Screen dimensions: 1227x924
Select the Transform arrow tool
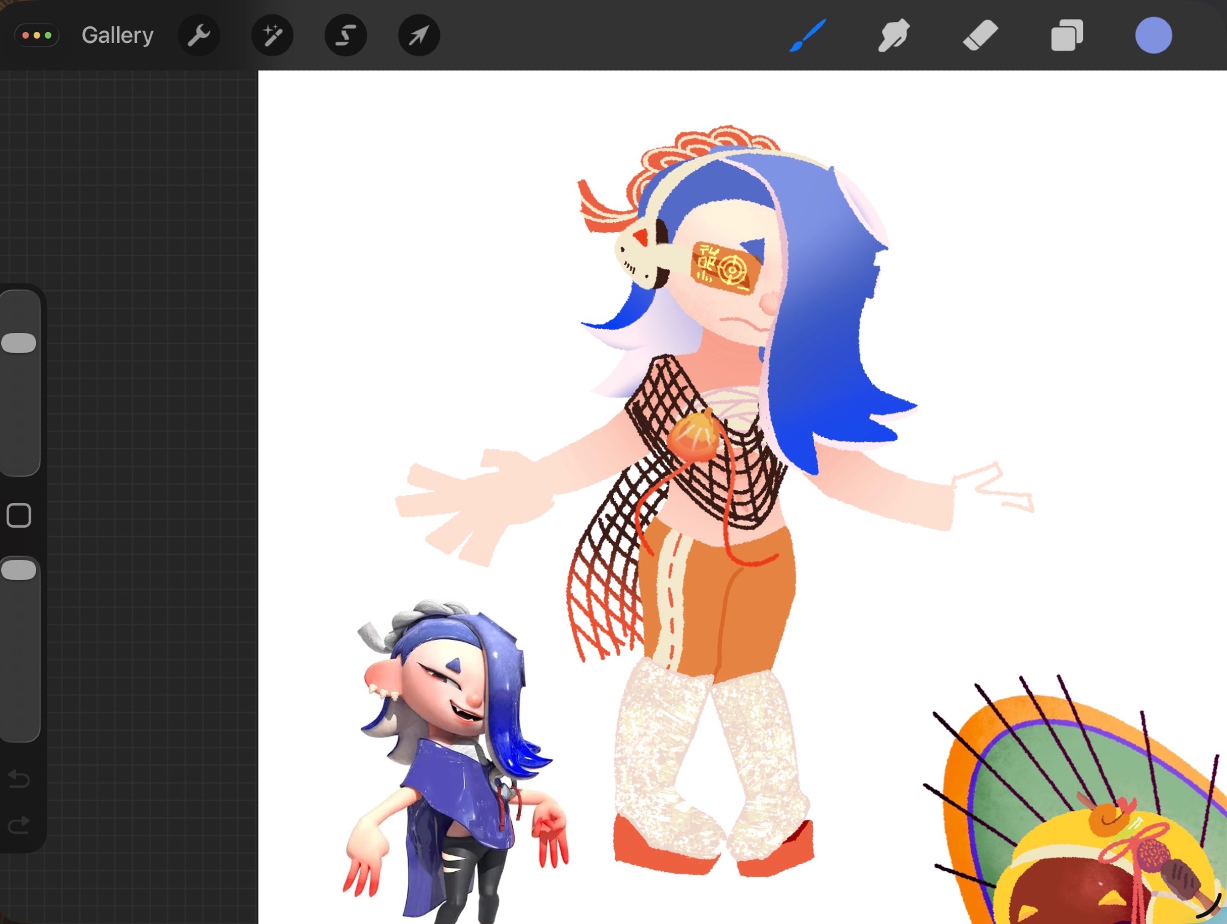point(418,36)
